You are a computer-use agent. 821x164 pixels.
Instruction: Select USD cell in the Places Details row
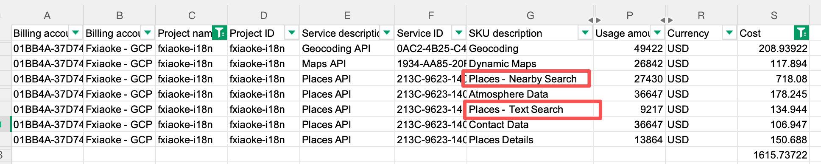click(x=701, y=139)
